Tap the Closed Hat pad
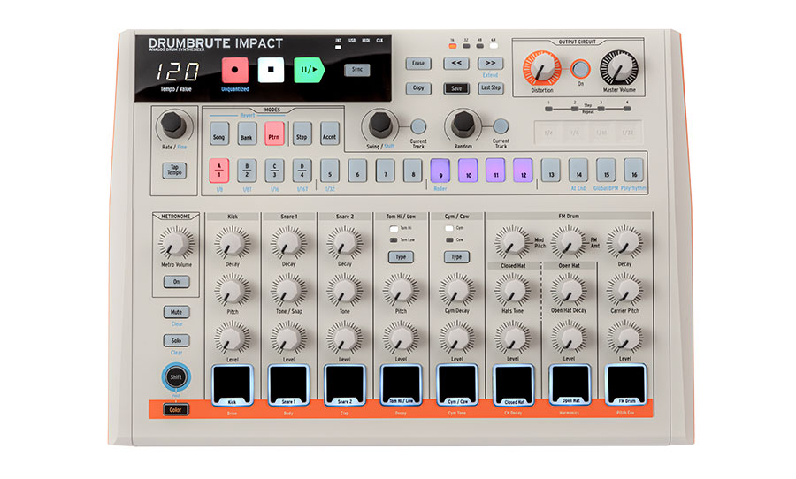796x479 pixels. 513,385
